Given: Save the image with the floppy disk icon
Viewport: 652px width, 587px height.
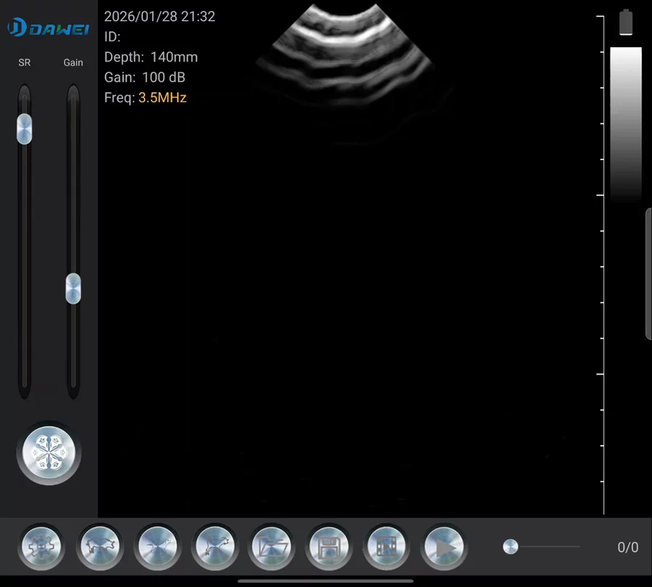Looking at the screenshot, I should click(330, 547).
